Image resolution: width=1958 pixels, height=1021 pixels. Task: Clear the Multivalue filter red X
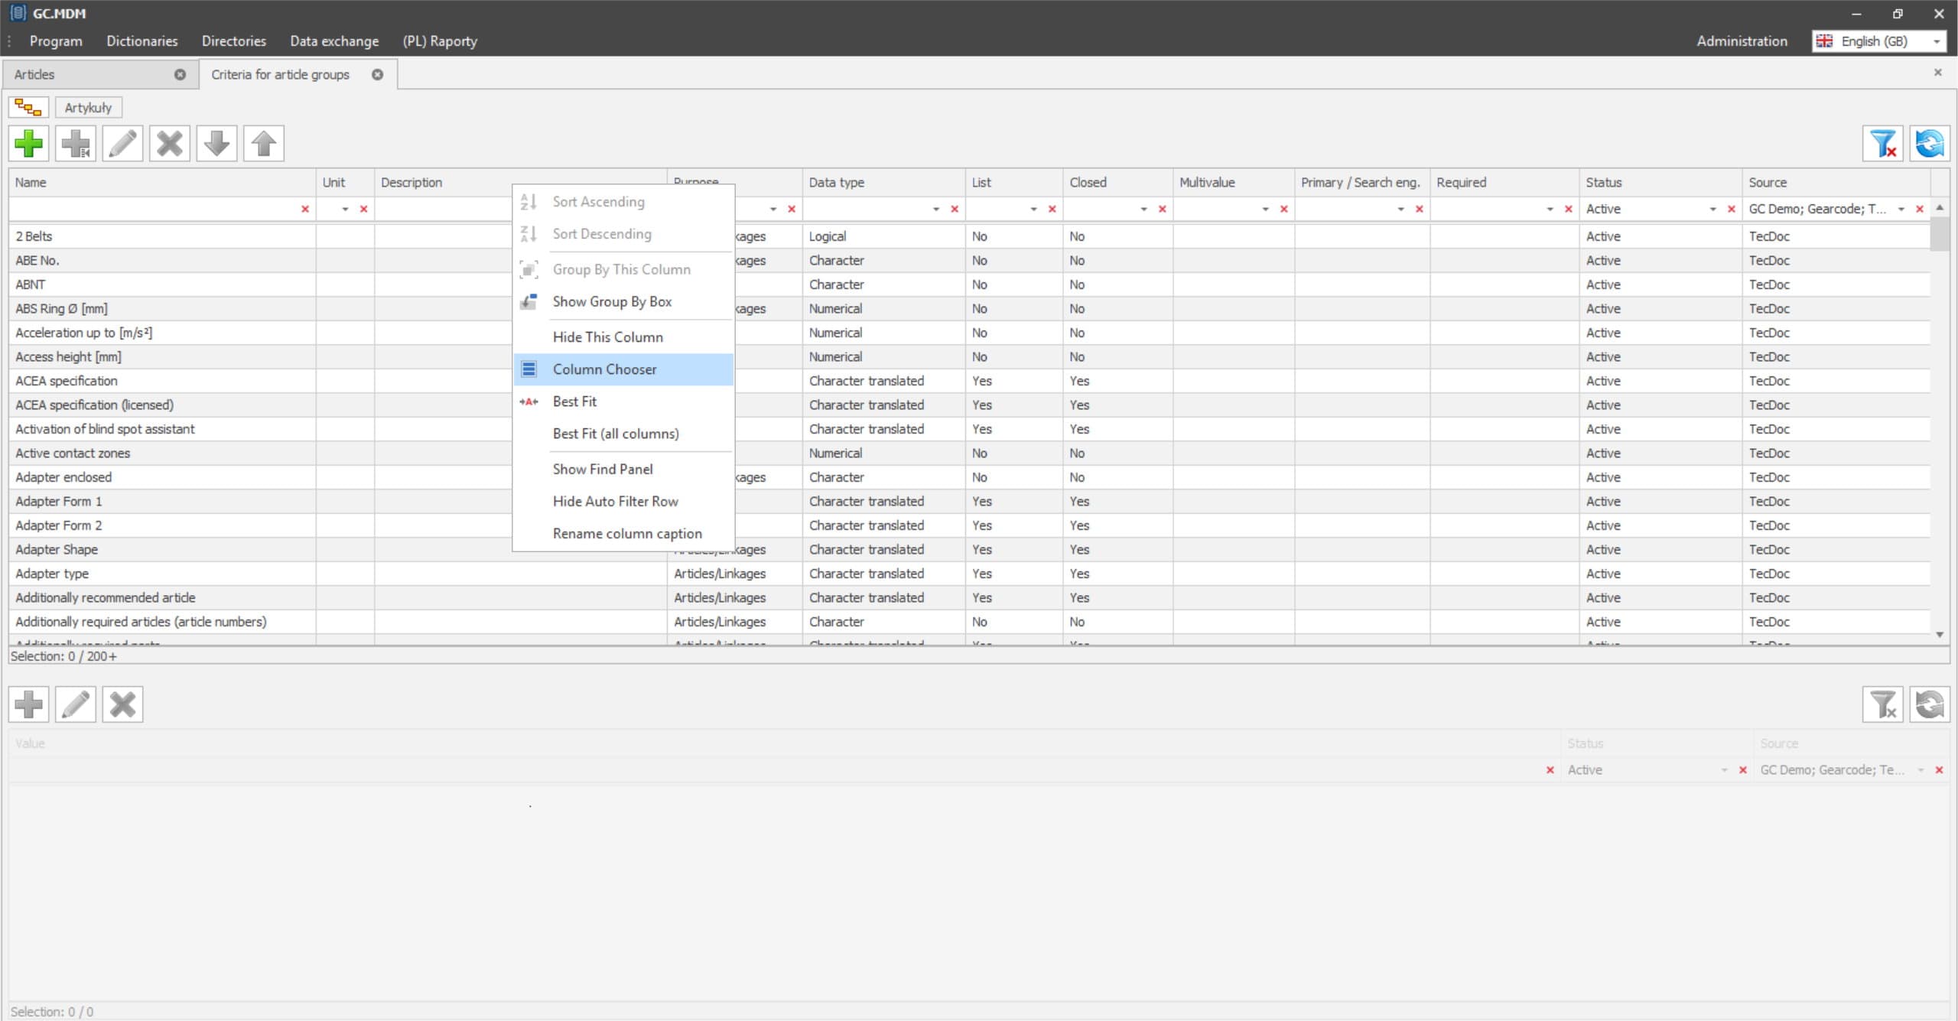pos(1284,209)
